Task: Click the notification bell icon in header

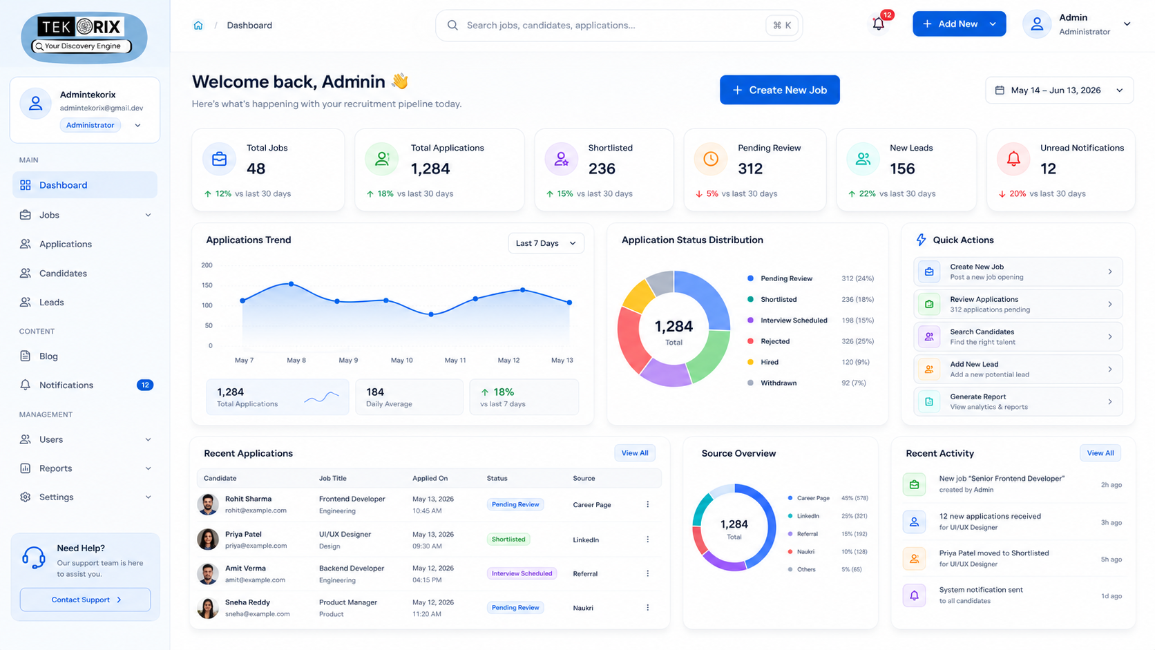Action: pos(878,24)
